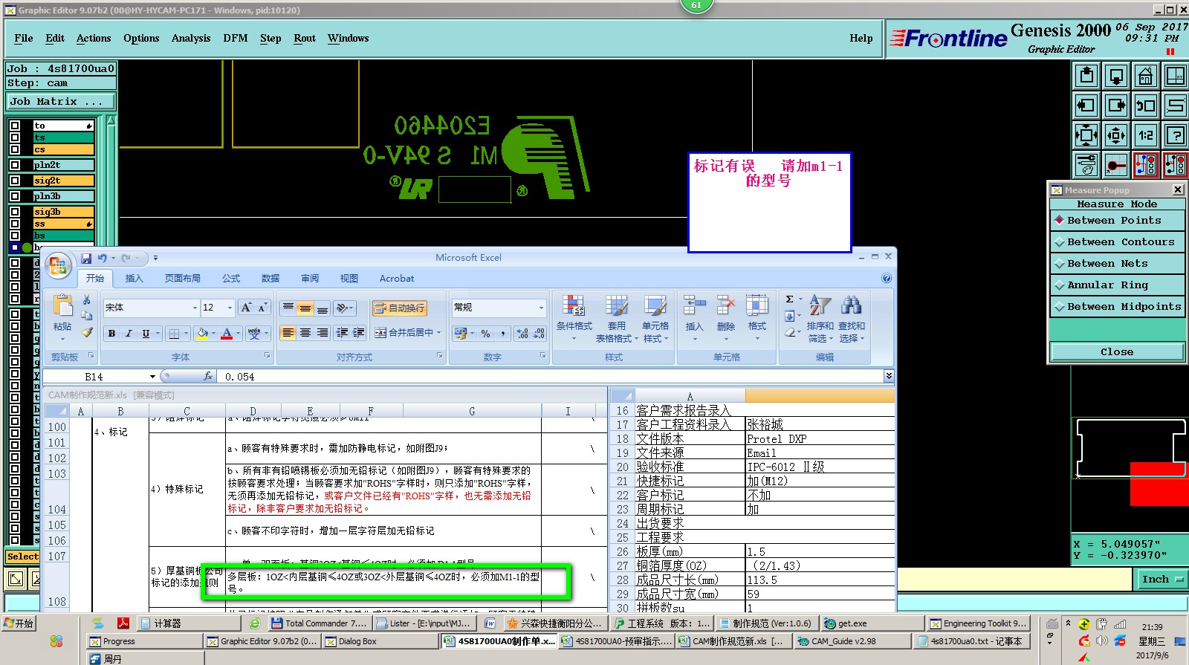Click the snap-to-pad grid icon
This screenshot has height=665, width=1189.
click(x=1116, y=165)
